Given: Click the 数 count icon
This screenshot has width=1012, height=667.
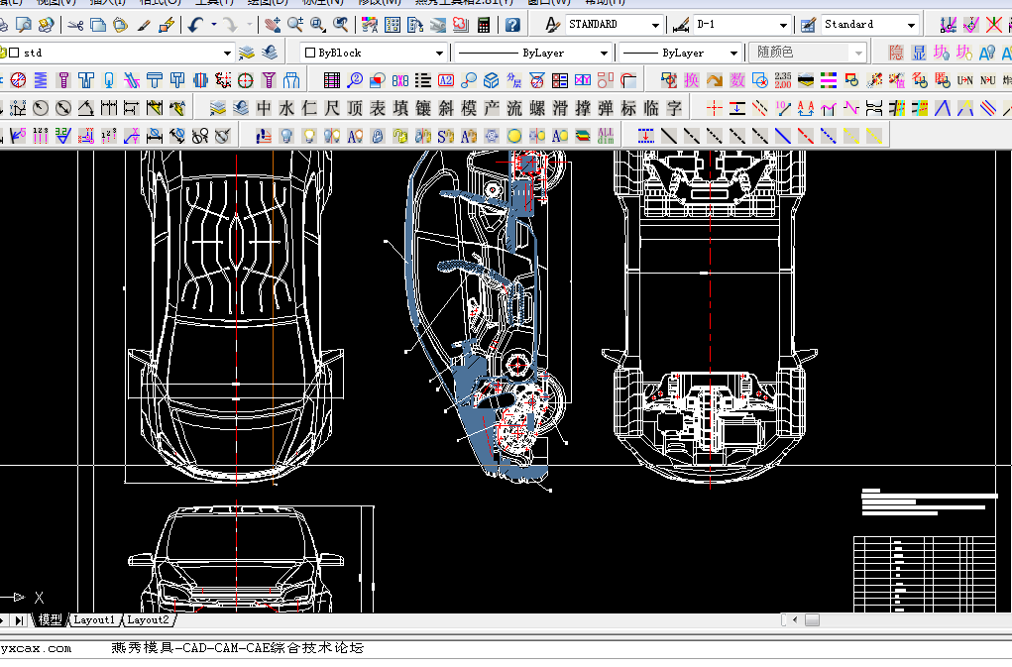Looking at the screenshot, I should pos(737,80).
